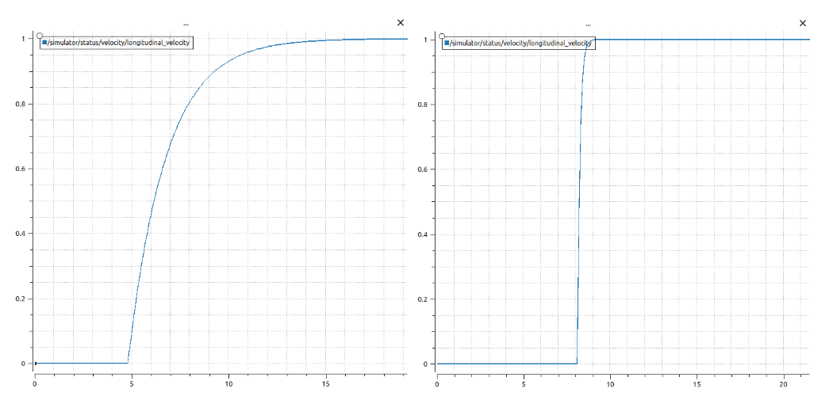Close the left plot panel
The width and height of the screenshot is (829, 400).
(x=401, y=23)
